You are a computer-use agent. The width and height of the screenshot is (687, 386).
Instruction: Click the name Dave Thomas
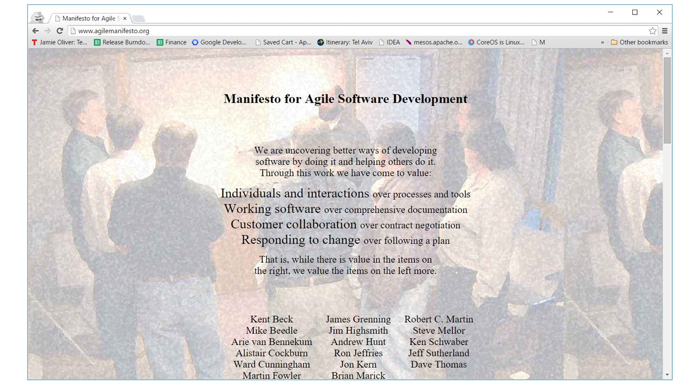(x=438, y=364)
